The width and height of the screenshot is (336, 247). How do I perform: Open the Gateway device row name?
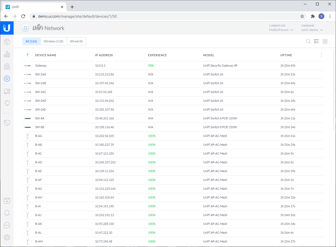coord(41,66)
